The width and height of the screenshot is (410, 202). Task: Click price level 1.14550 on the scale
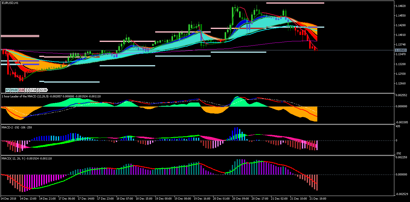[401, 16]
